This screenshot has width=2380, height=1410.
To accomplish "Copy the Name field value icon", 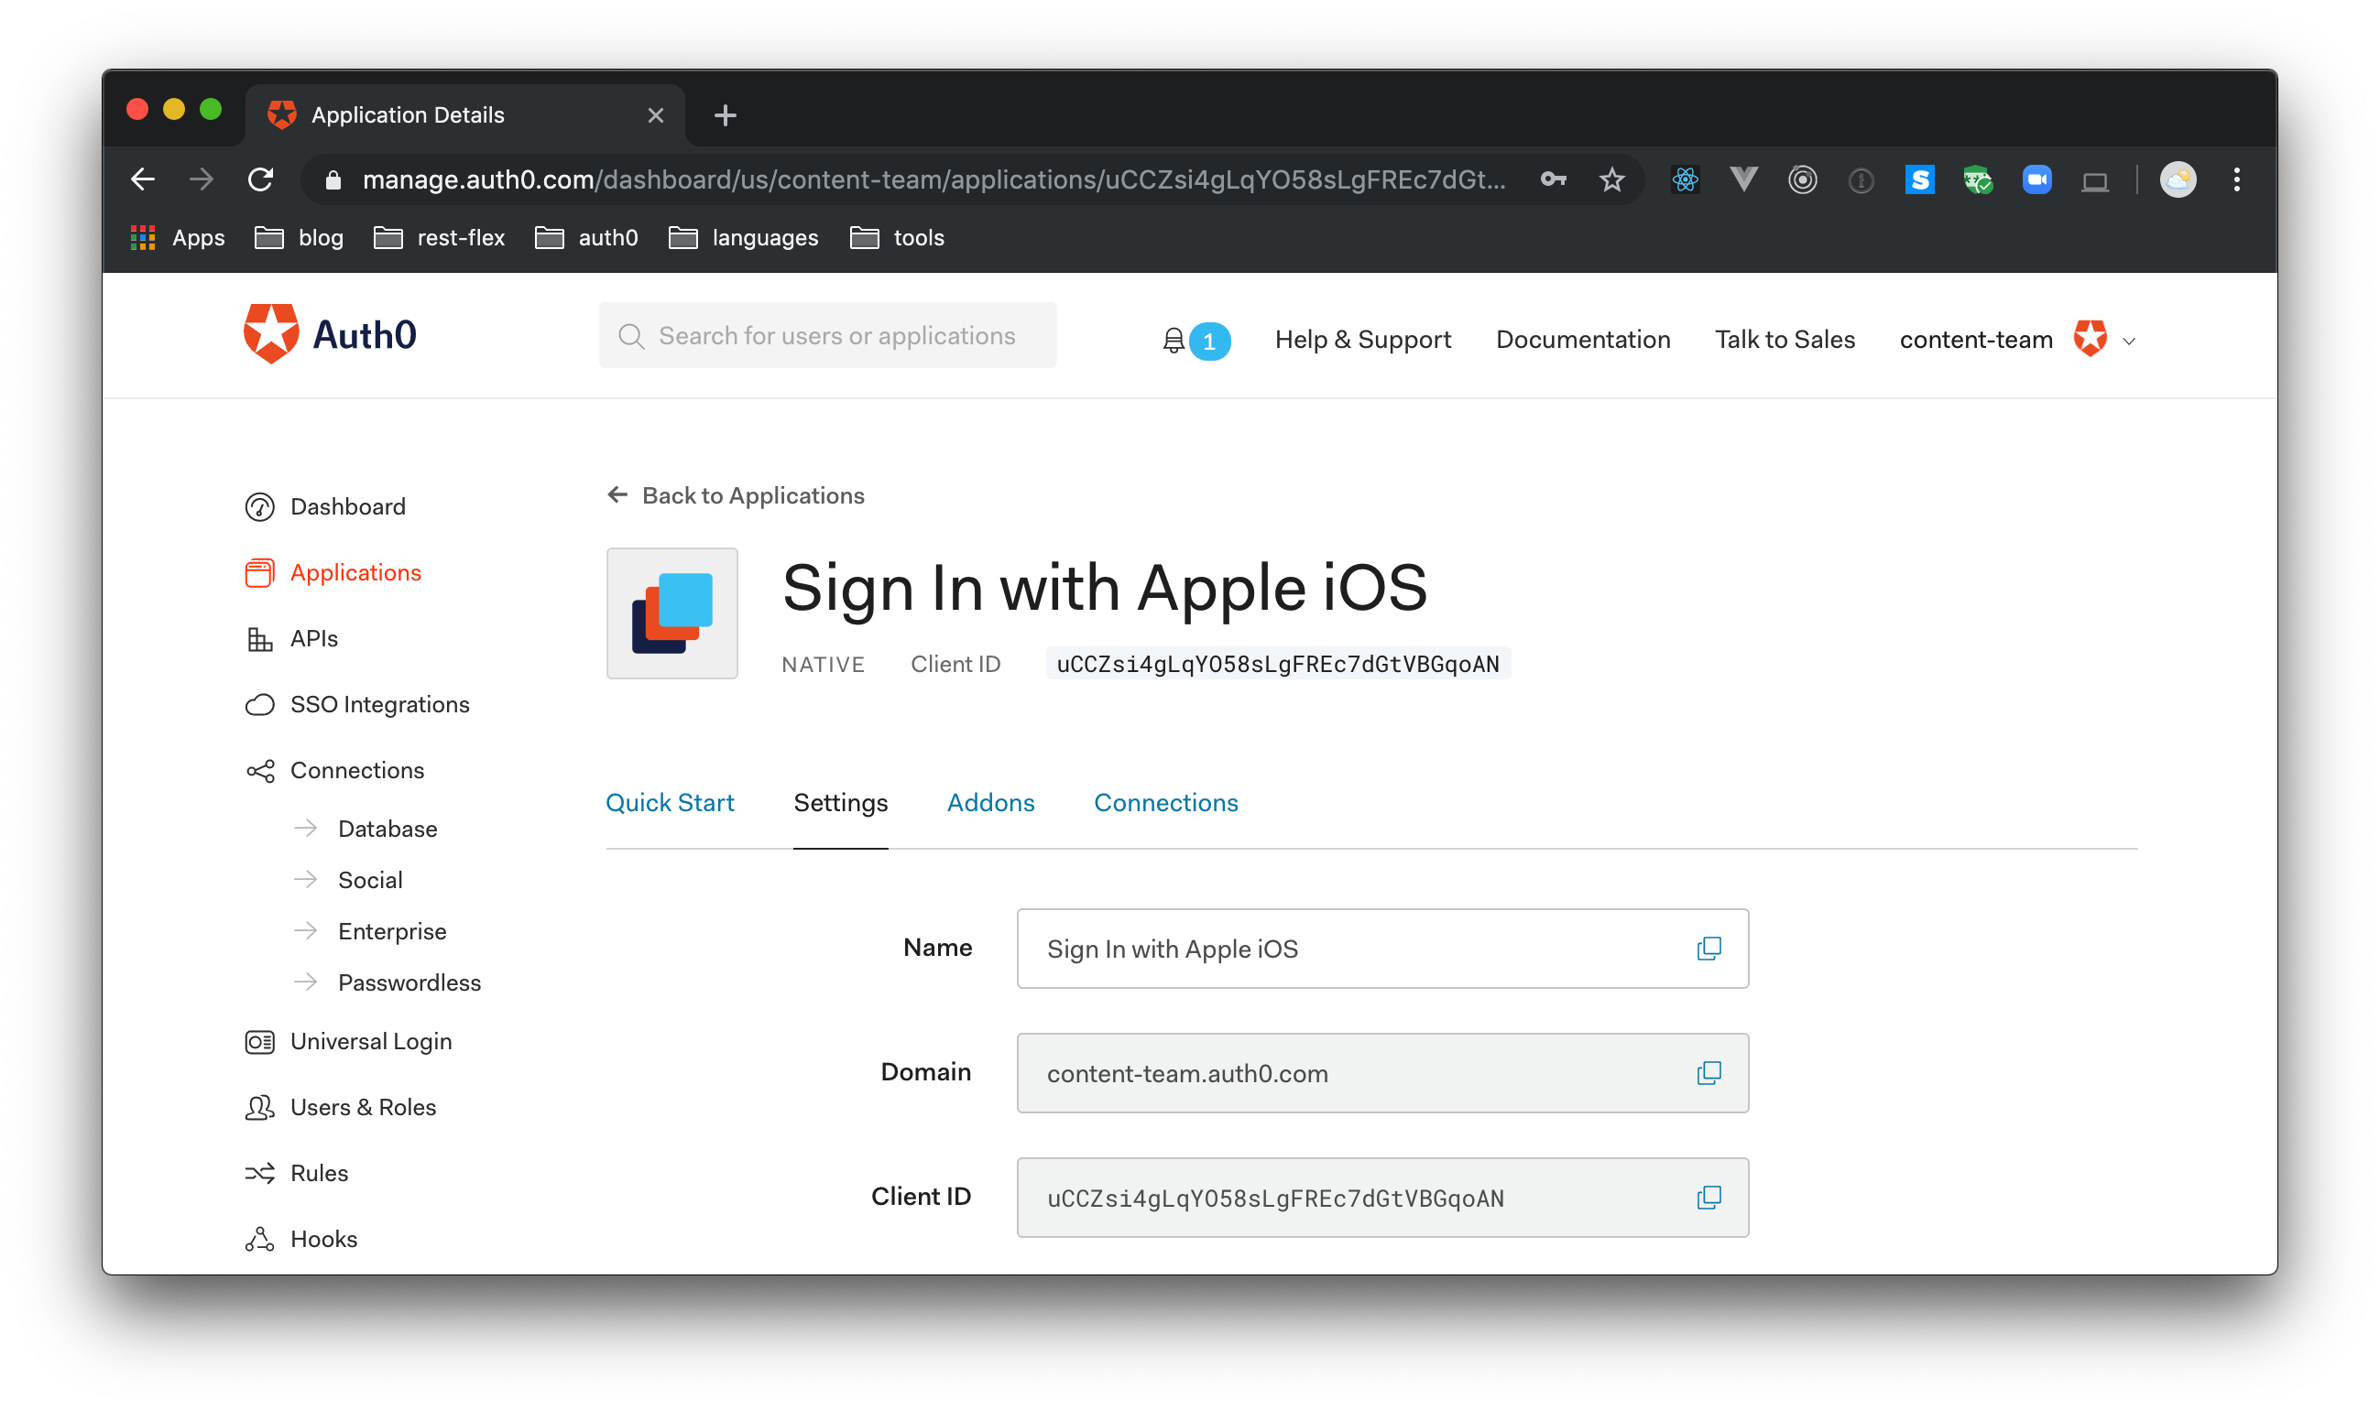I will (1708, 949).
